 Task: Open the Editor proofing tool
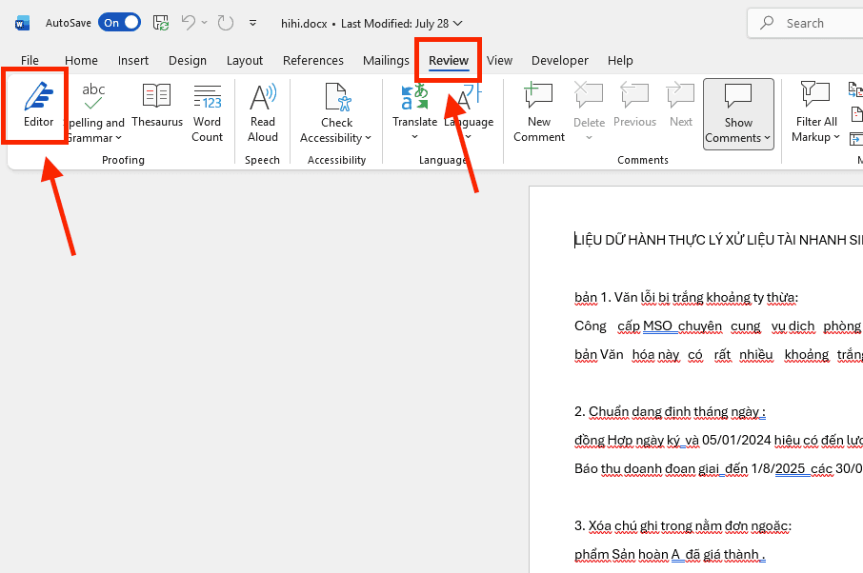(38, 106)
